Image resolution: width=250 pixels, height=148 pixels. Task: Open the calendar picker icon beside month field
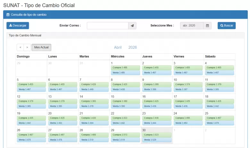tap(207, 26)
